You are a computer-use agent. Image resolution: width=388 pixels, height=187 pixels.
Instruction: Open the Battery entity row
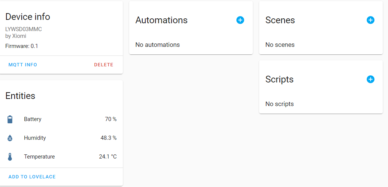point(33,119)
